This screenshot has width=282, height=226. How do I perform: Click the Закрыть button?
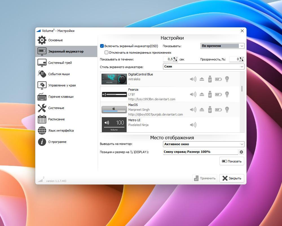tap(232, 178)
